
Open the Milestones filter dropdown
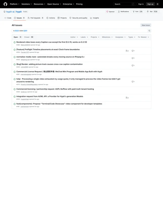[107, 37]
